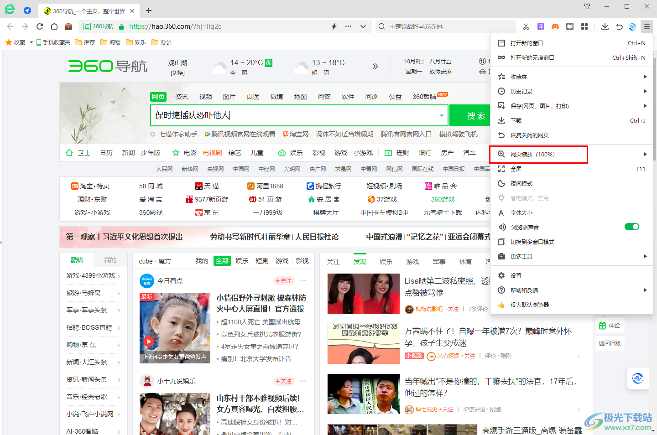
Task: Open the address bar three-dot menu
Action: coord(349,26)
